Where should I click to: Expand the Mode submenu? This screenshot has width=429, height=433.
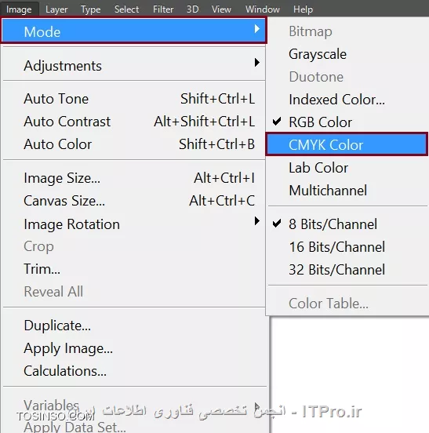pyautogui.click(x=133, y=31)
